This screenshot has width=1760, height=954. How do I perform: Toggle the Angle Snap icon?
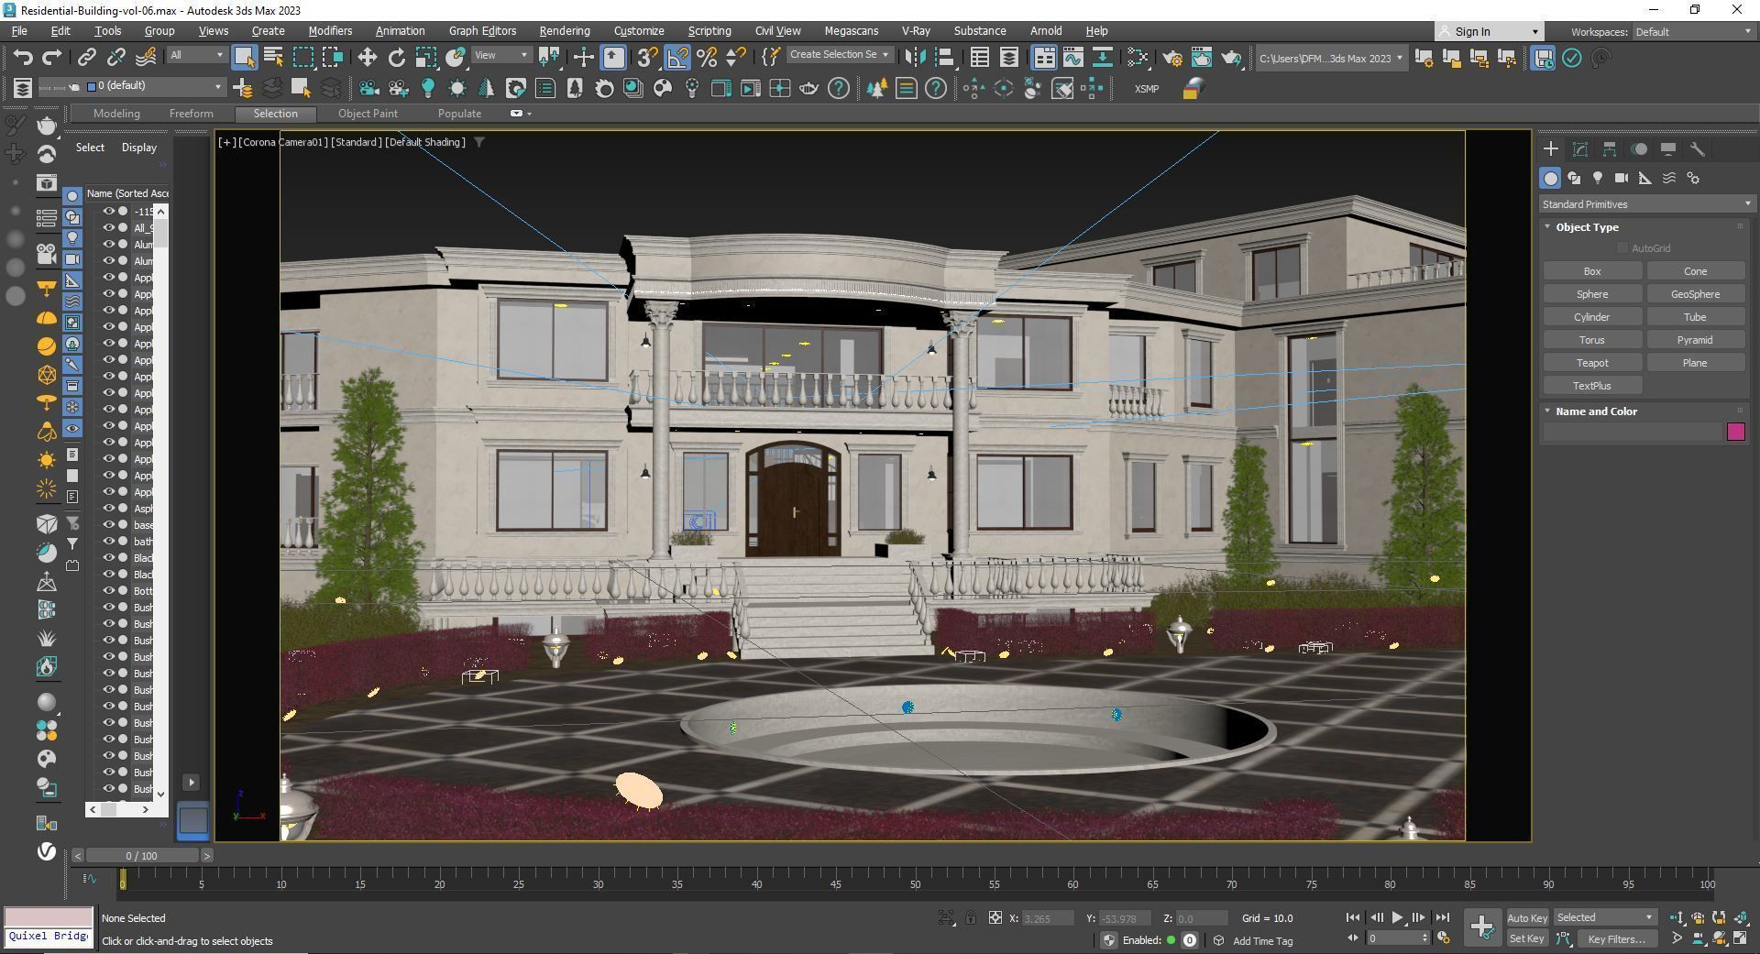[676, 58]
